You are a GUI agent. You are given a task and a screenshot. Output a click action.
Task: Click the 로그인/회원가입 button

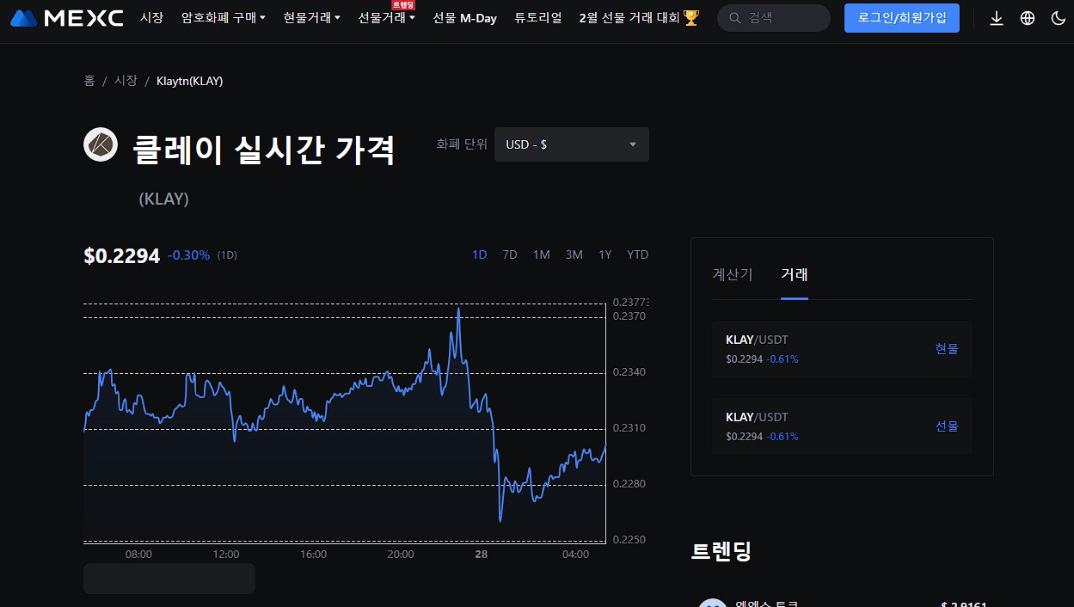pyautogui.click(x=901, y=17)
